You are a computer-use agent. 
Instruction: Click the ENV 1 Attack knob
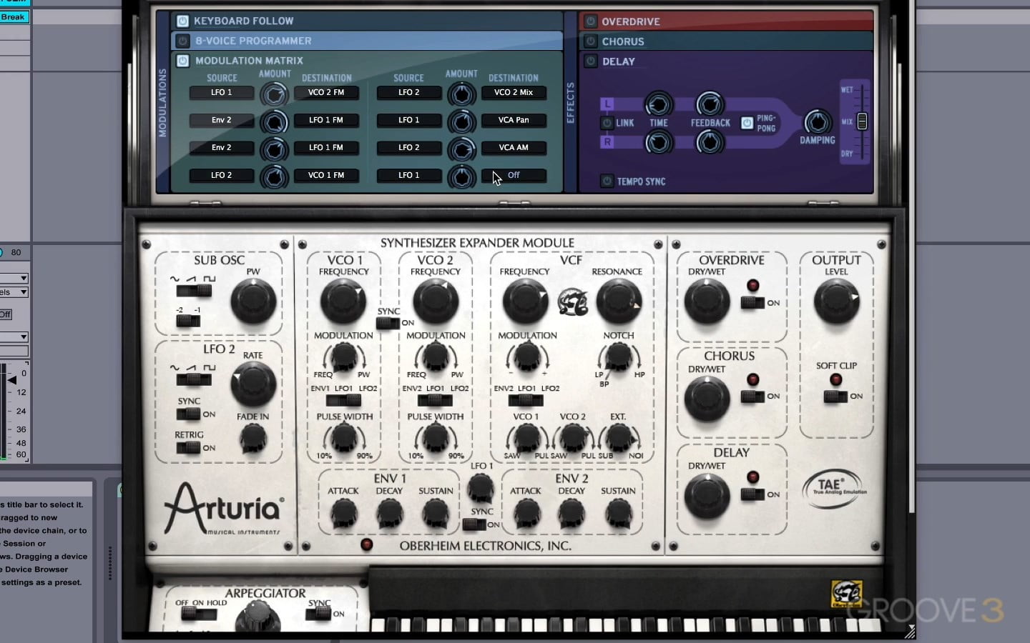coord(343,512)
